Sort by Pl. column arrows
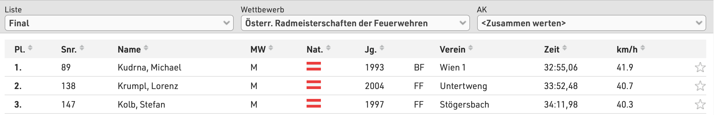 (30, 48)
